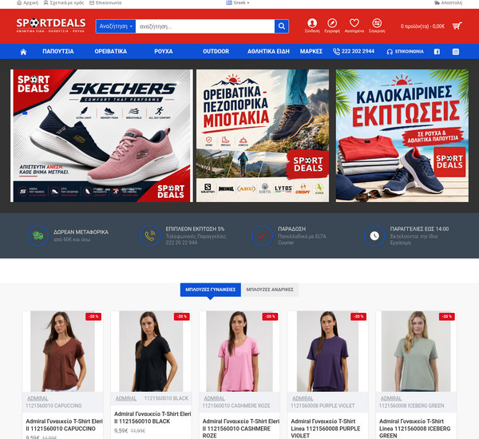Click the Αποστολή link in top bar
479x439 pixels.
(448, 2)
